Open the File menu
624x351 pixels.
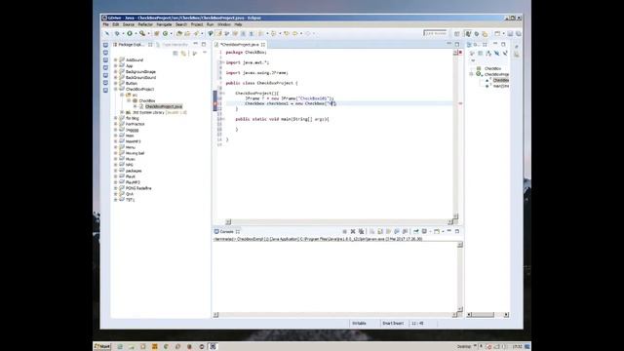point(106,24)
